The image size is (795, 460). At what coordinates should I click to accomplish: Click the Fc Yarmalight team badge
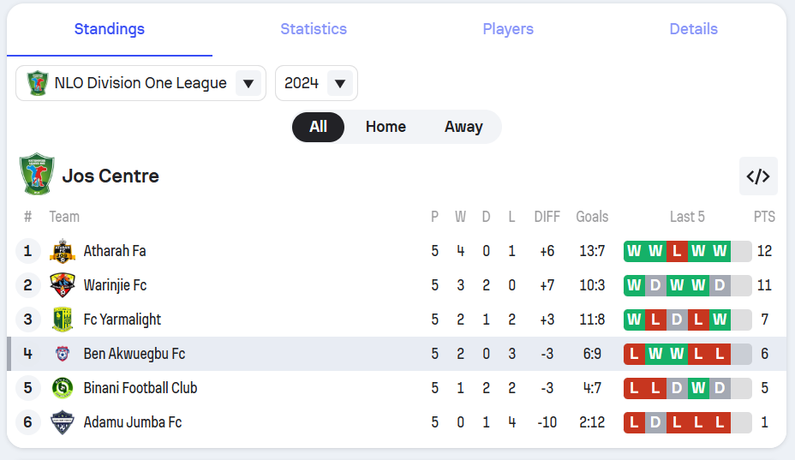pos(63,320)
